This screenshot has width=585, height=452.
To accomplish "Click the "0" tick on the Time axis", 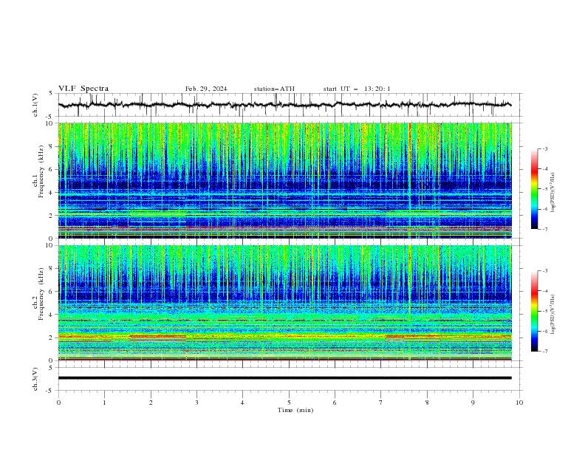I will point(58,403).
